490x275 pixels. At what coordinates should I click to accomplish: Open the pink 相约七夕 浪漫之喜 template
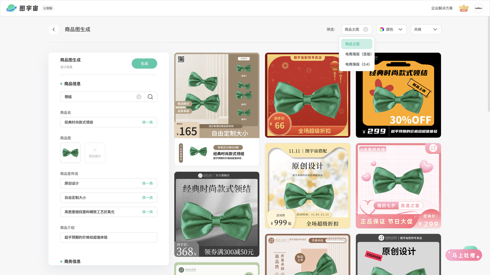click(399, 186)
